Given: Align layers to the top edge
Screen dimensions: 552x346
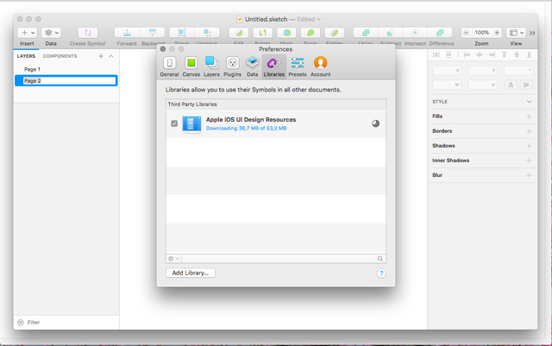Looking at the screenshot, I should tap(505, 55).
